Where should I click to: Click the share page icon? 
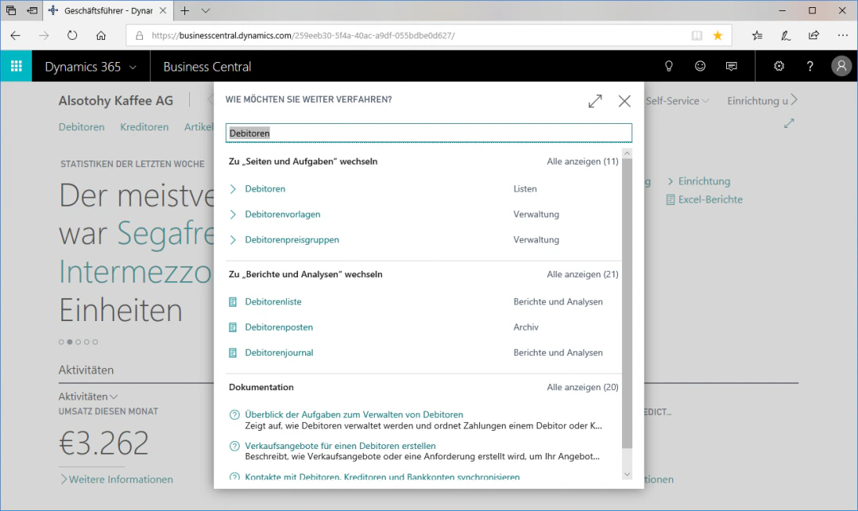pyautogui.click(x=814, y=36)
